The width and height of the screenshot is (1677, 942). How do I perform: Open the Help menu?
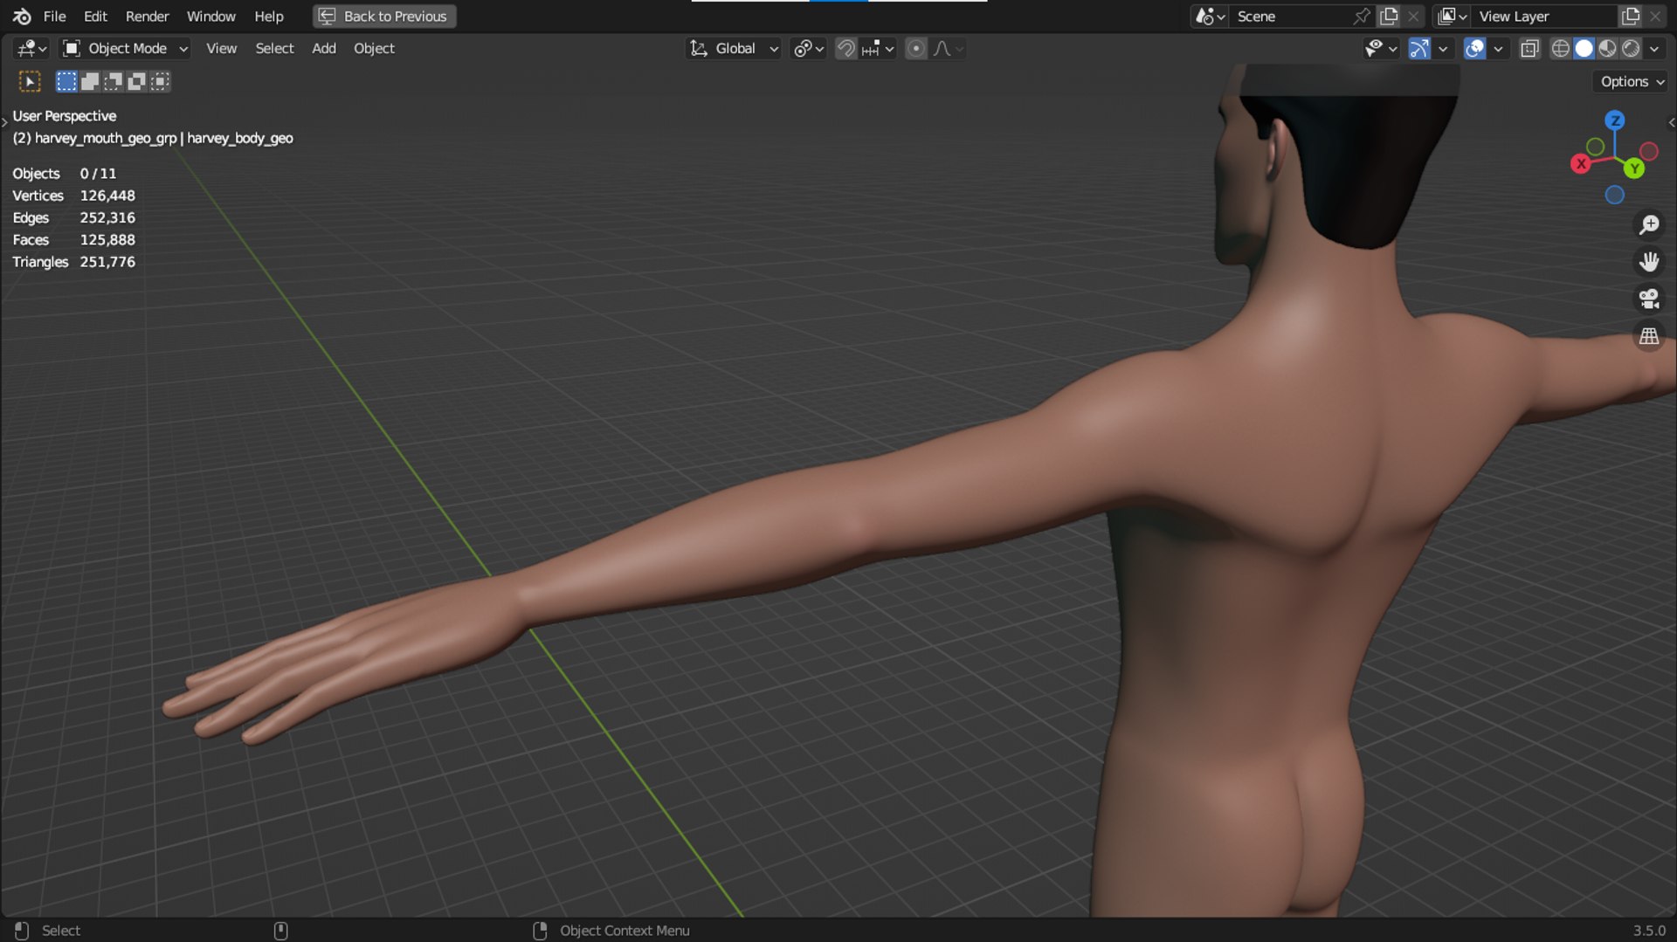click(268, 16)
